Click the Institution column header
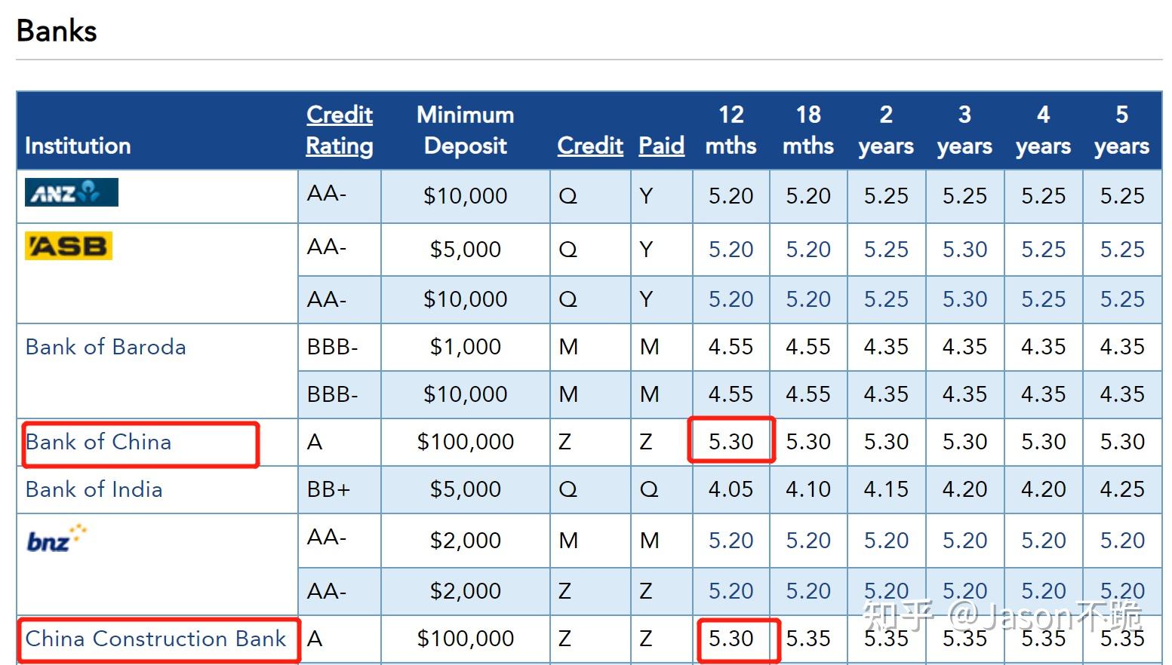This screenshot has width=1172, height=665. click(x=78, y=146)
